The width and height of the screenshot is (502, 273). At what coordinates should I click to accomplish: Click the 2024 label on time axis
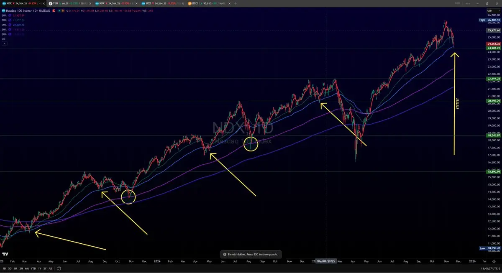[158, 261]
